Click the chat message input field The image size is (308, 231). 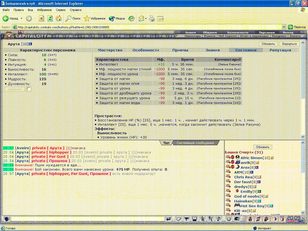pos(88,219)
